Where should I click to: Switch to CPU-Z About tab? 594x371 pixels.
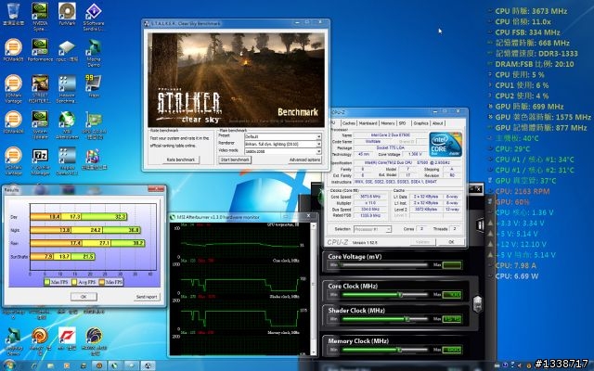click(x=437, y=123)
